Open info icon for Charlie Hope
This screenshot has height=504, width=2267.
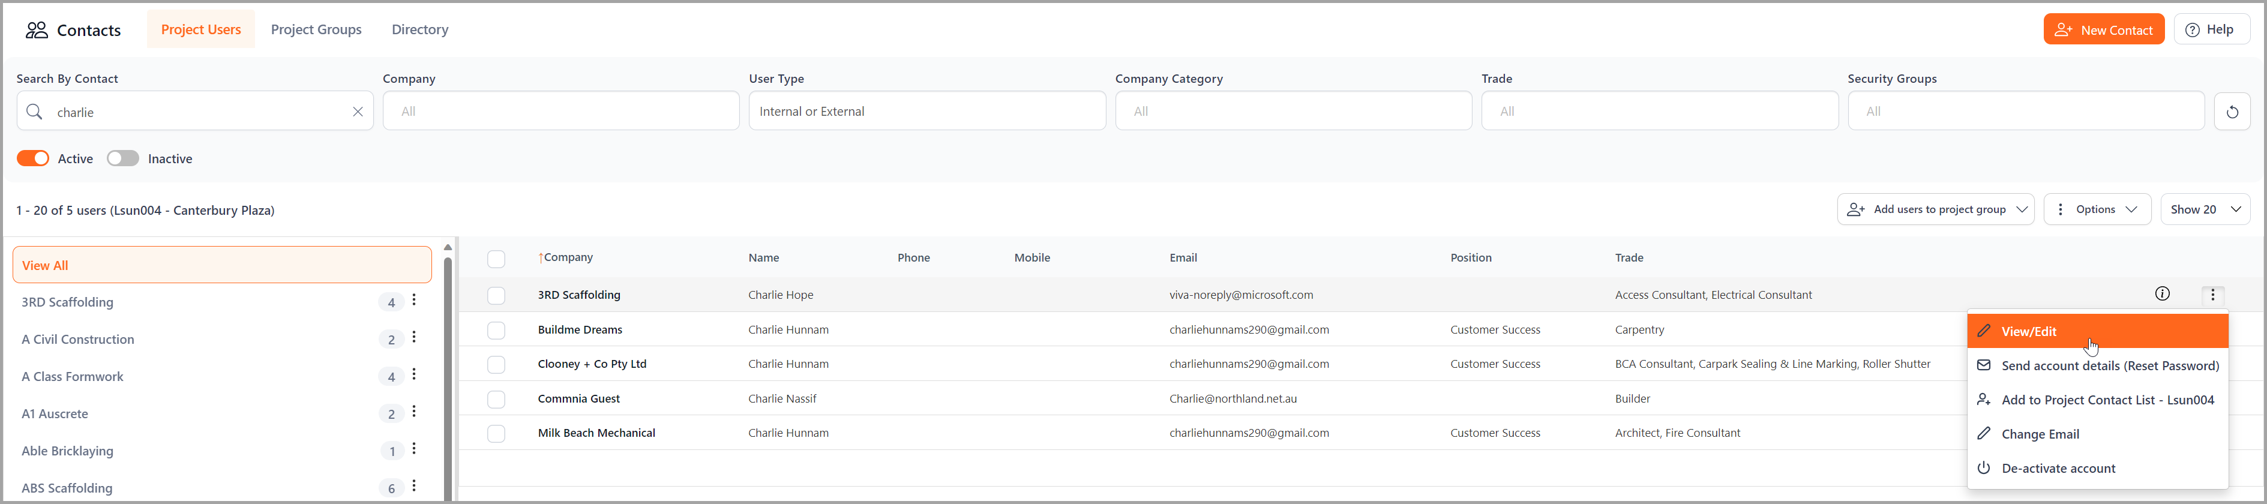pyautogui.click(x=2162, y=294)
